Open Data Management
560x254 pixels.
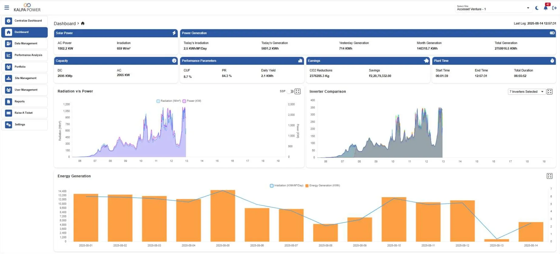click(25, 44)
